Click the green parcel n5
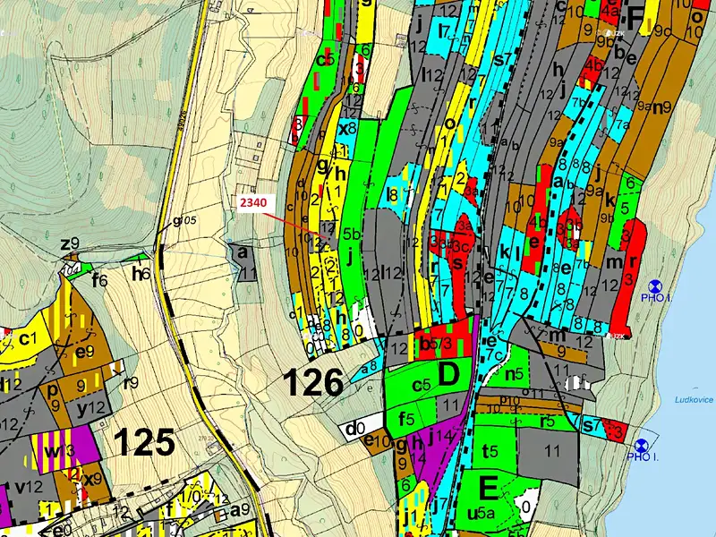 coord(513,374)
